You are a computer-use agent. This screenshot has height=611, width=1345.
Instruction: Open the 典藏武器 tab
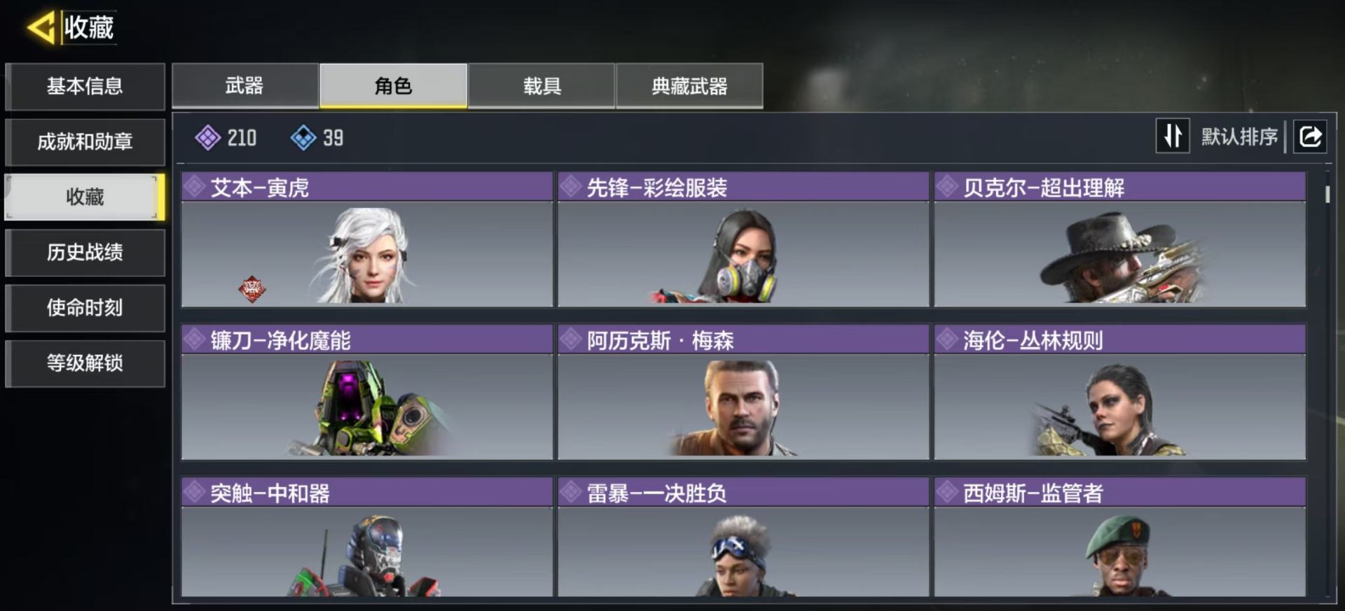click(689, 86)
